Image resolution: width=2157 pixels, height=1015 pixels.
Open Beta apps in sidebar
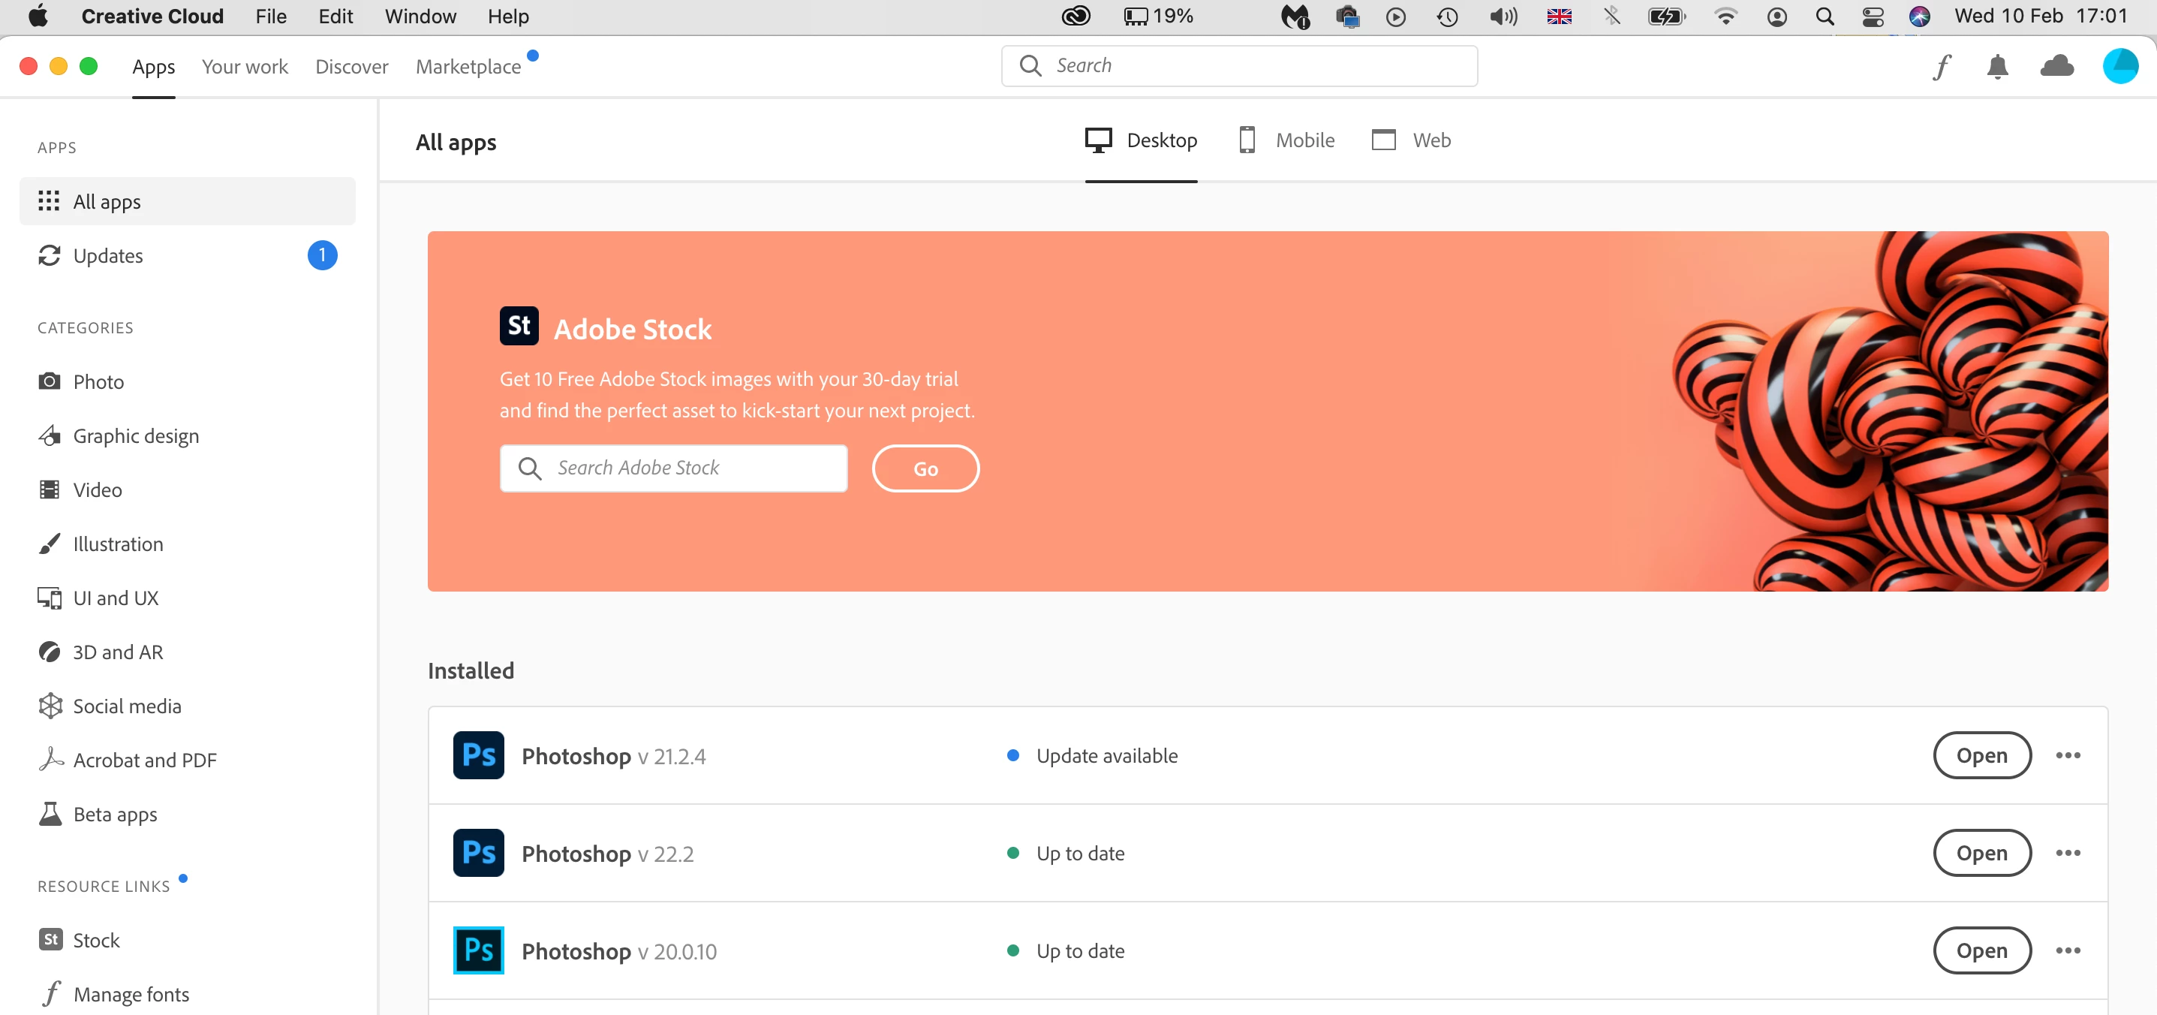pos(115,814)
